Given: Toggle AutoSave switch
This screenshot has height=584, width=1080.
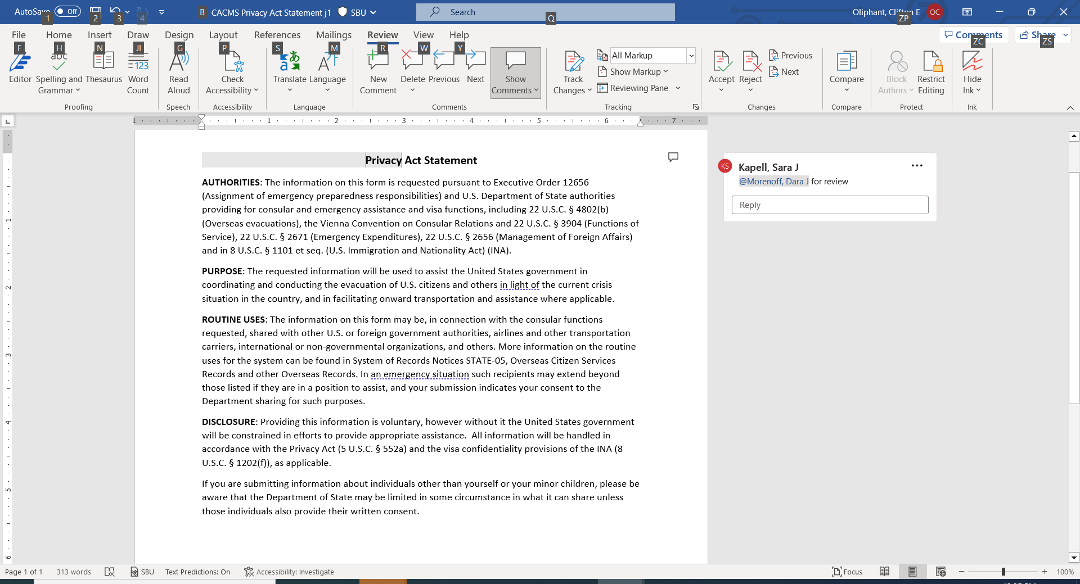Looking at the screenshot, I should tap(67, 12).
